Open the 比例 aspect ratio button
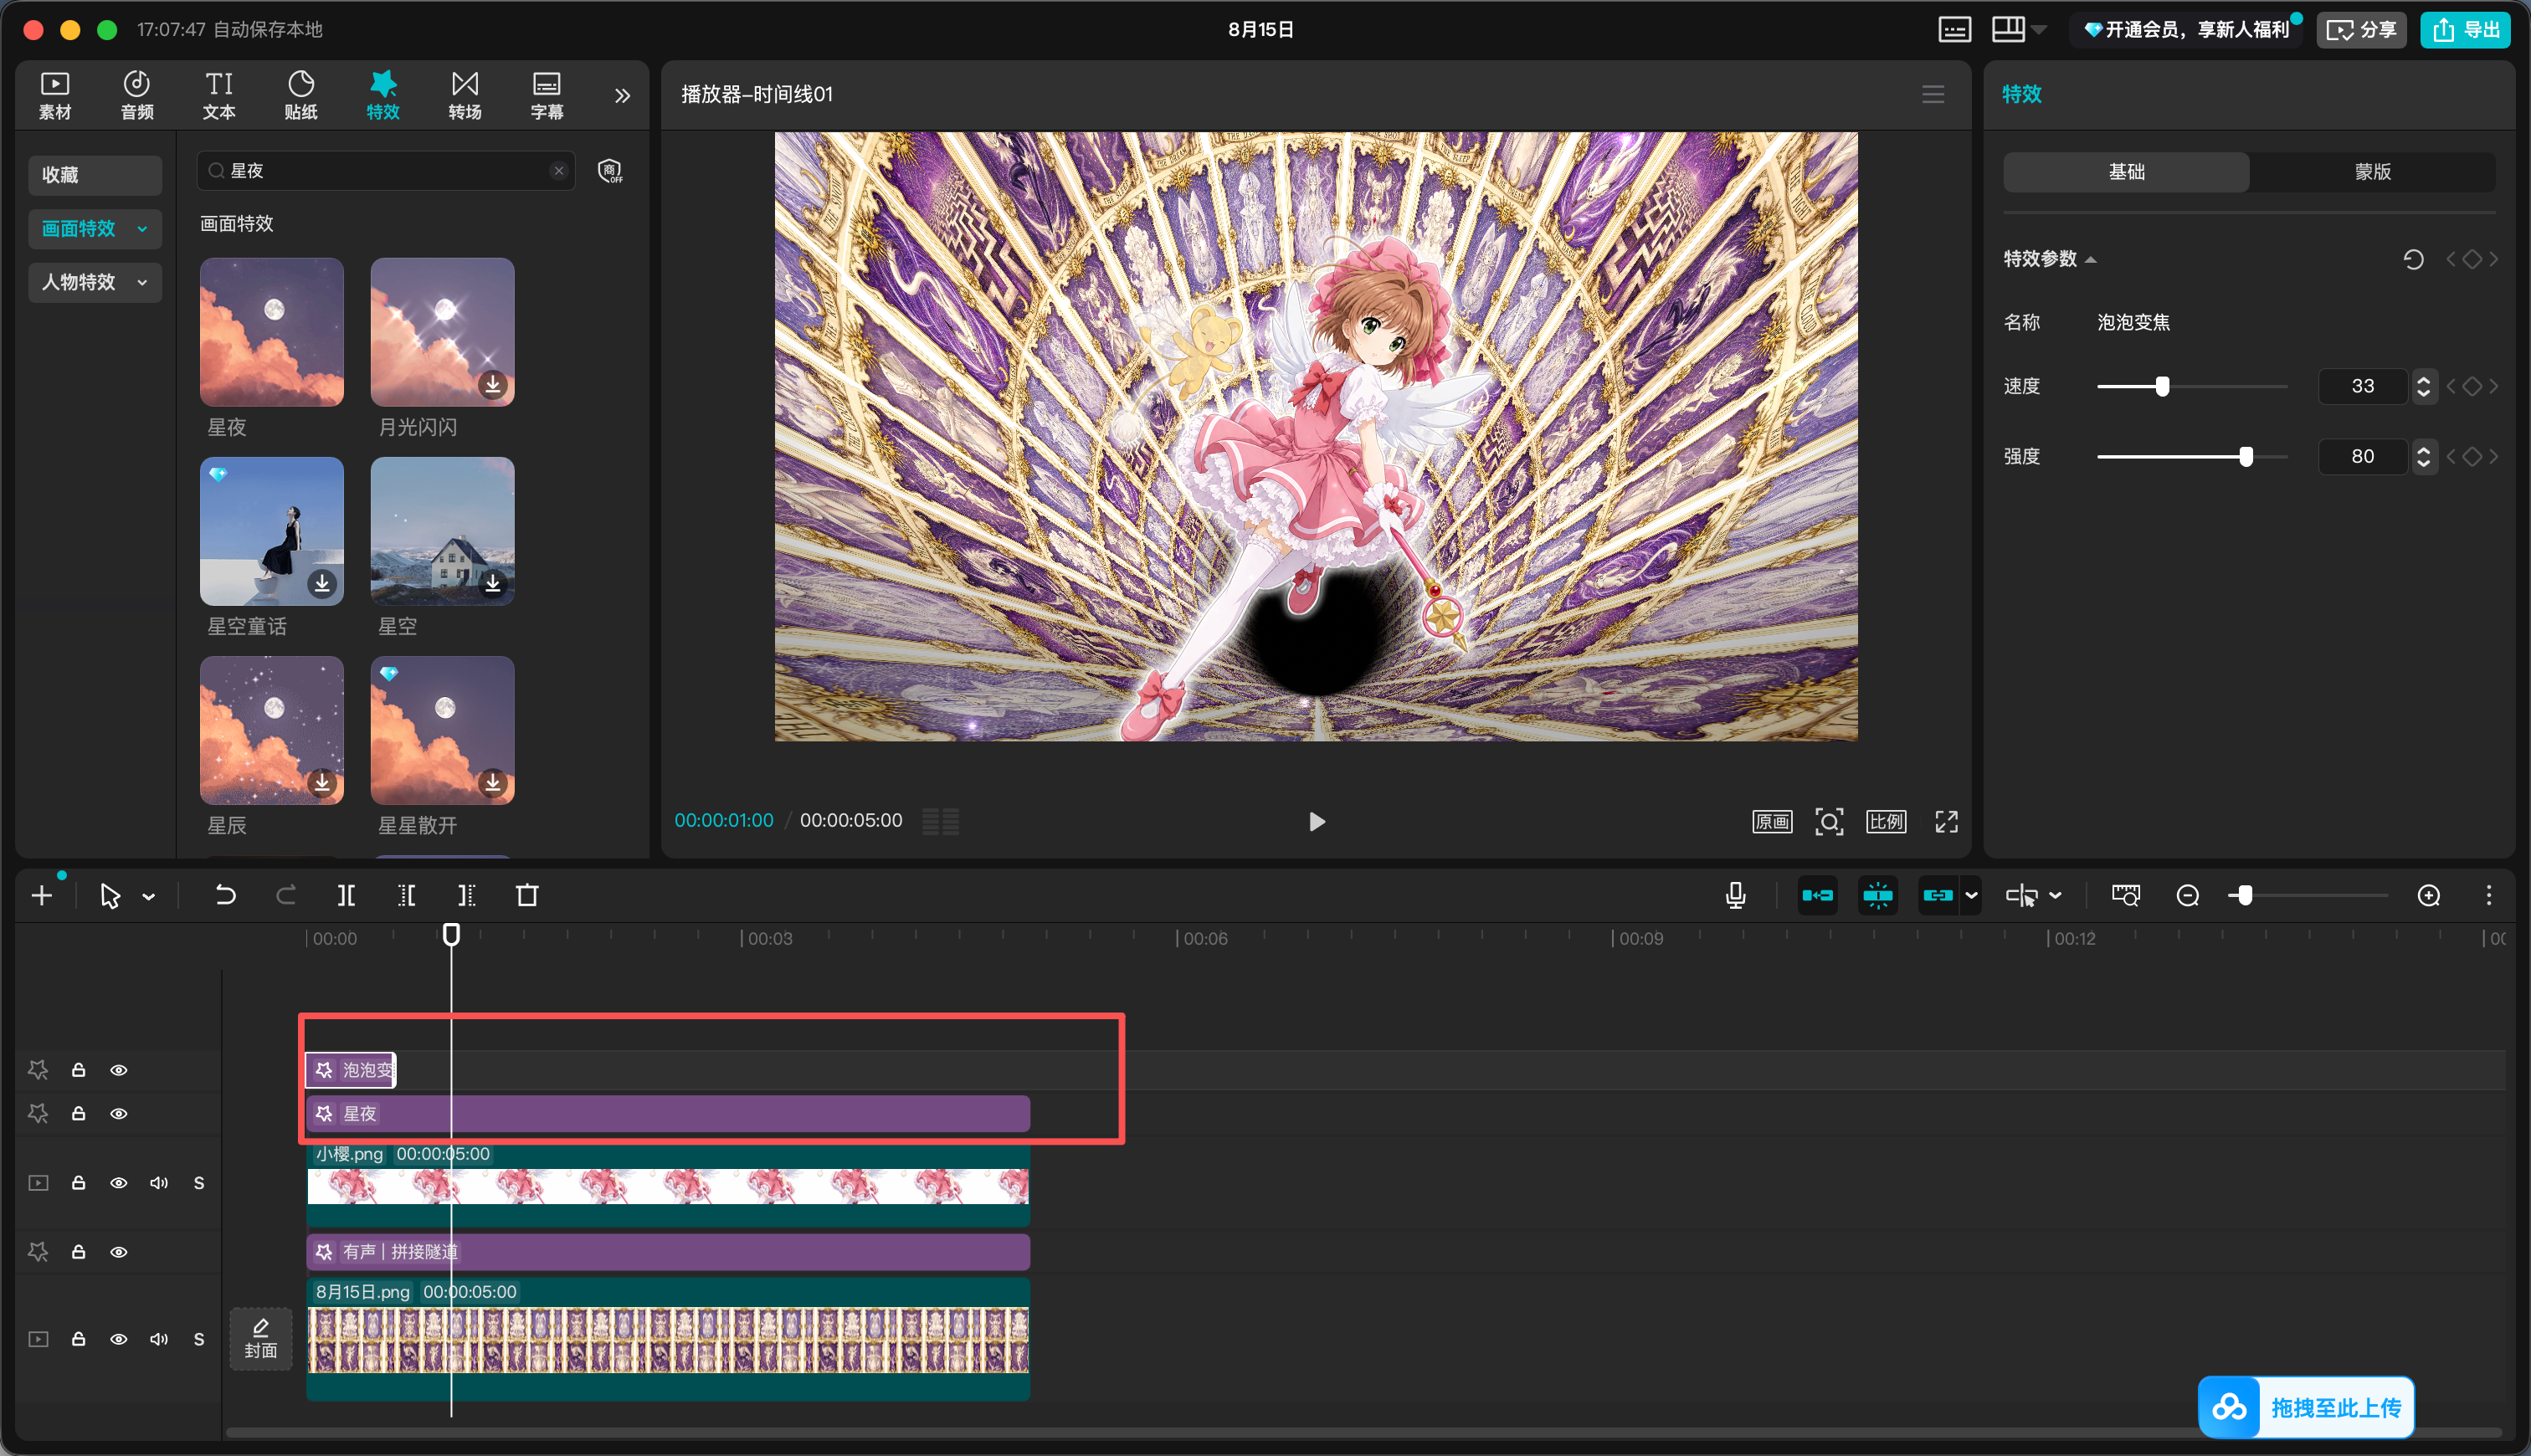The image size is (2531, 1456). (1886, 822)
